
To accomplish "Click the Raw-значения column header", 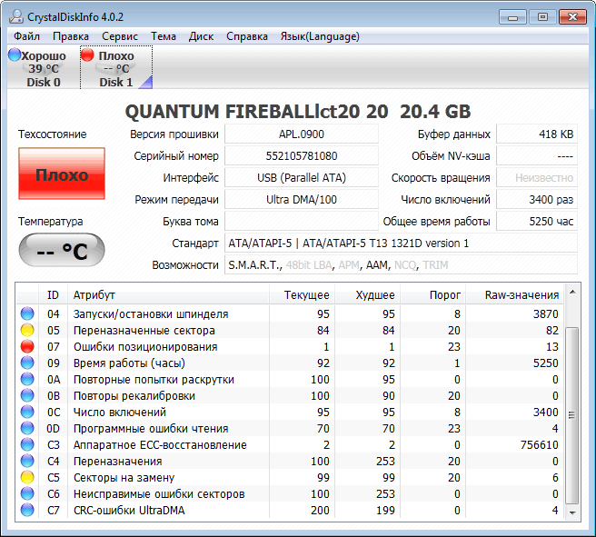I will 514,294.
